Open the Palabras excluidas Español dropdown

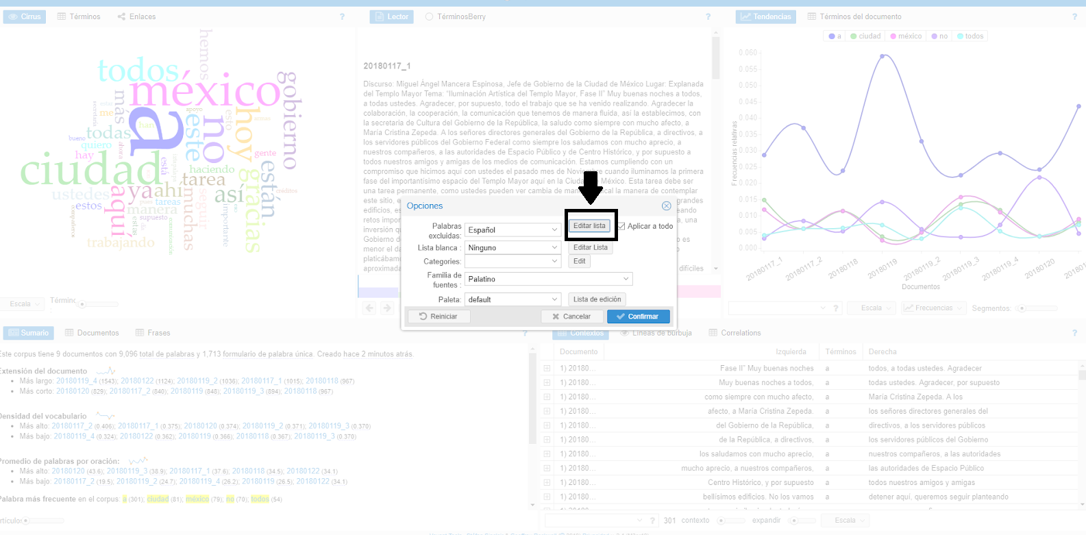point(513,230)
